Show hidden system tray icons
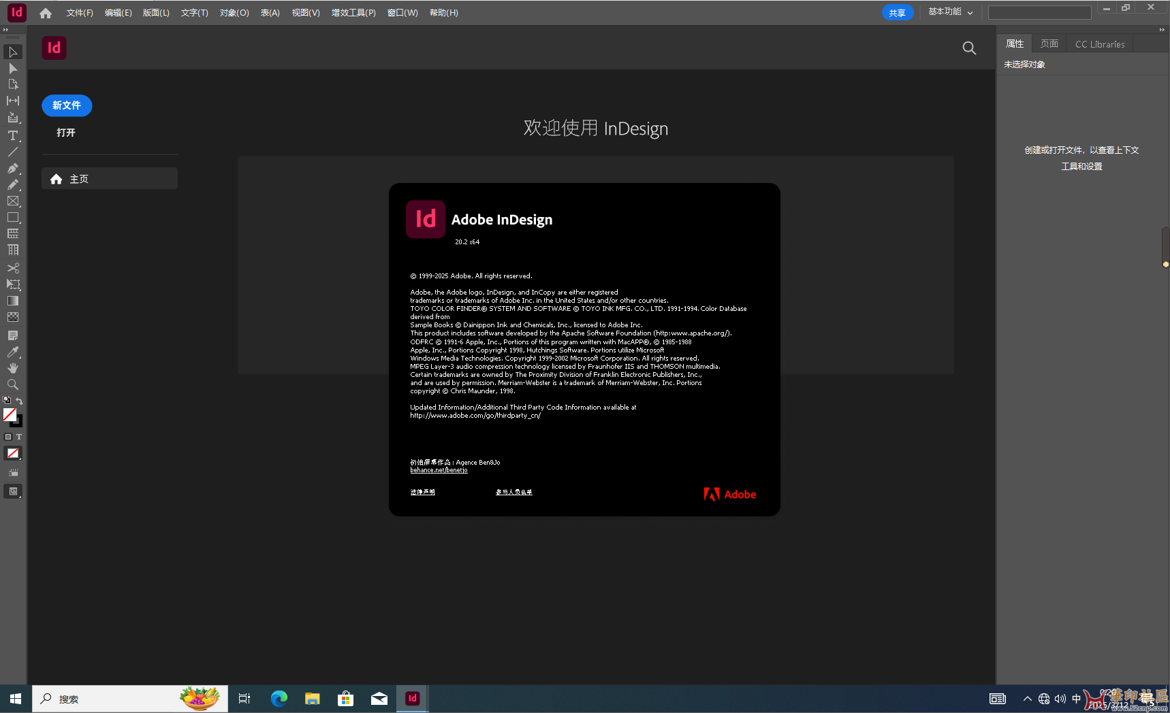1170x713 pixels. [x=1027, y=699]
